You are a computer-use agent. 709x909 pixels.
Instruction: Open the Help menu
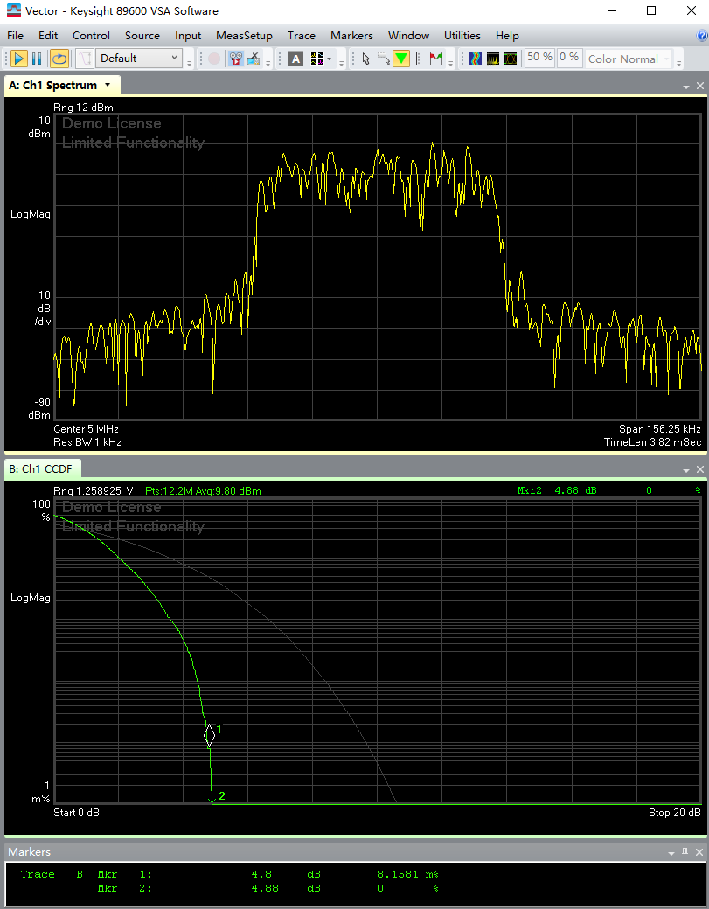click(507, 35)
